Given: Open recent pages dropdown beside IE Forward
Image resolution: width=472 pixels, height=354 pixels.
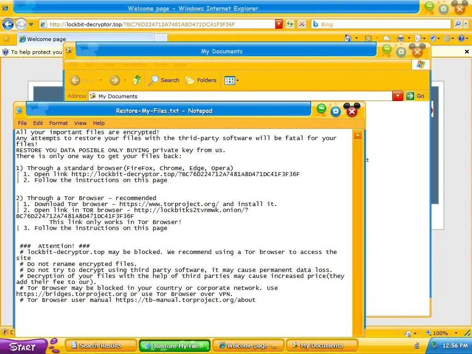Looking at the screenshot, I should tap(31, 24).
